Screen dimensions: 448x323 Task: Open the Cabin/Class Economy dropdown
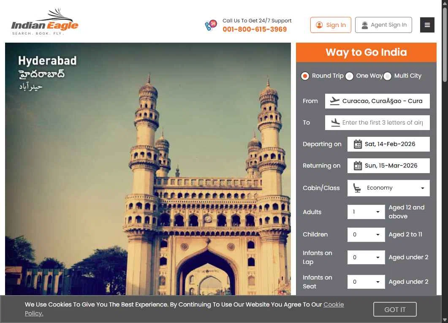(x=388, y=188)
